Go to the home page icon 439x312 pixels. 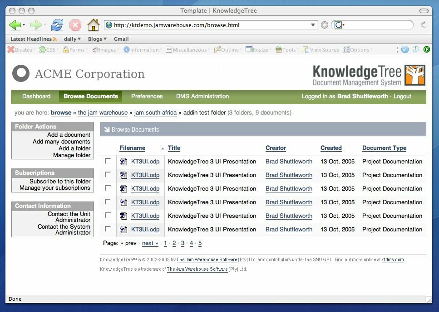93,25
